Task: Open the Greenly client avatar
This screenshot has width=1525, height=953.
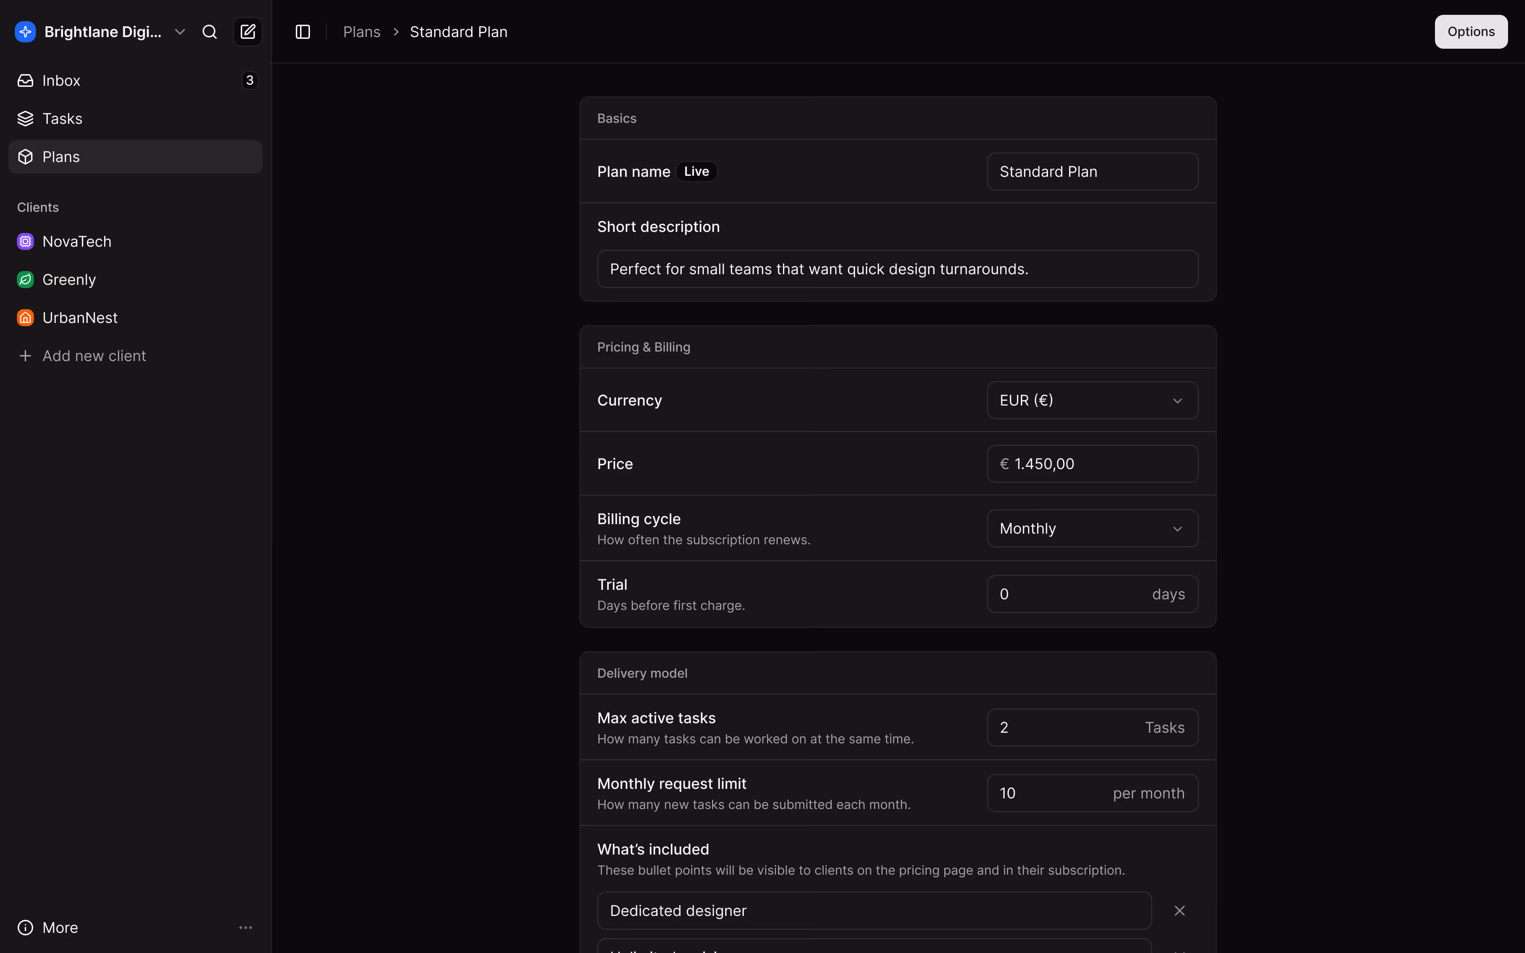Action: coord(25,279)
